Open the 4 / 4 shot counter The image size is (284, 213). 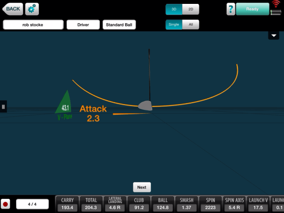pyautogui.click(x=33, y=204)
